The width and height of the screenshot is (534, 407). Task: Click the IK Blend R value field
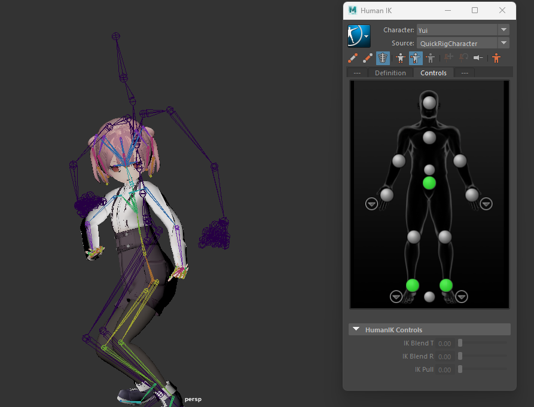(445, 356)
